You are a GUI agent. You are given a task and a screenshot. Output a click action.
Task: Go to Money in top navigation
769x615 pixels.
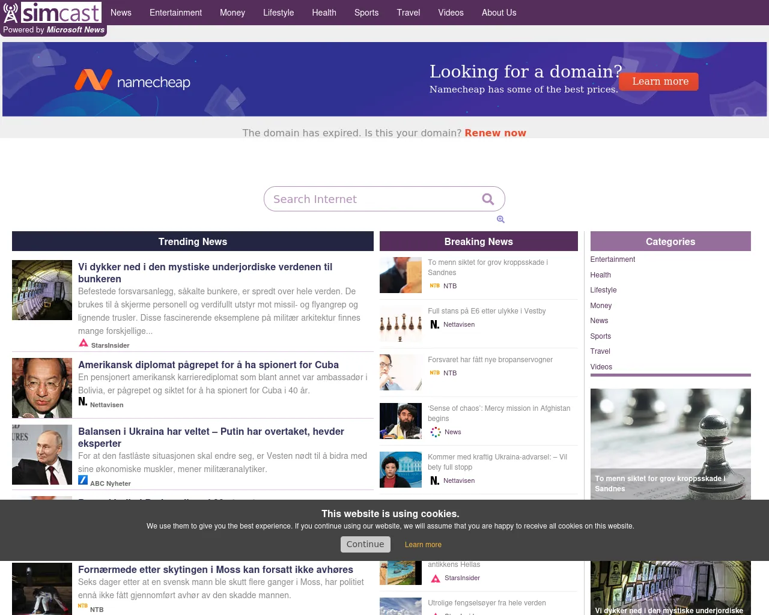pos(233,13)
